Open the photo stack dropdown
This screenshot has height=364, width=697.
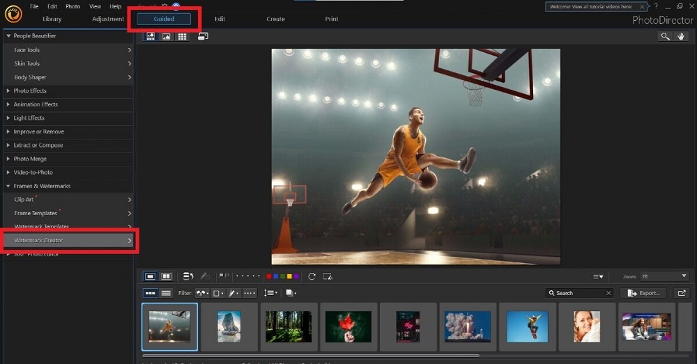[x=291, y=293]
